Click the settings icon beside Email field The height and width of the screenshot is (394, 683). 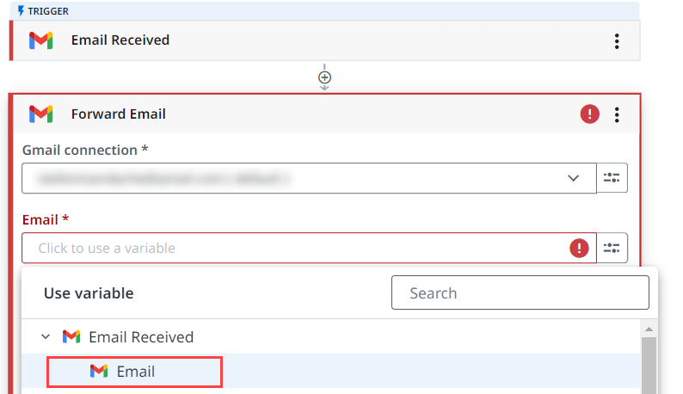coord(612,248)
